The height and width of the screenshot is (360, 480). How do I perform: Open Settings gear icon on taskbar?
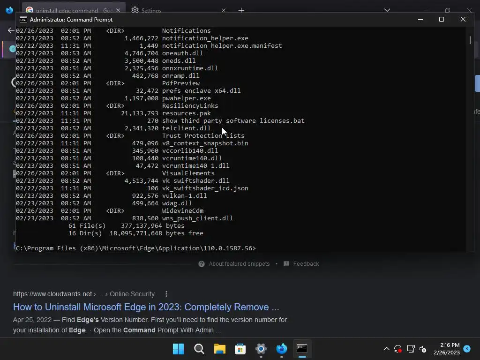pos(261,349)
